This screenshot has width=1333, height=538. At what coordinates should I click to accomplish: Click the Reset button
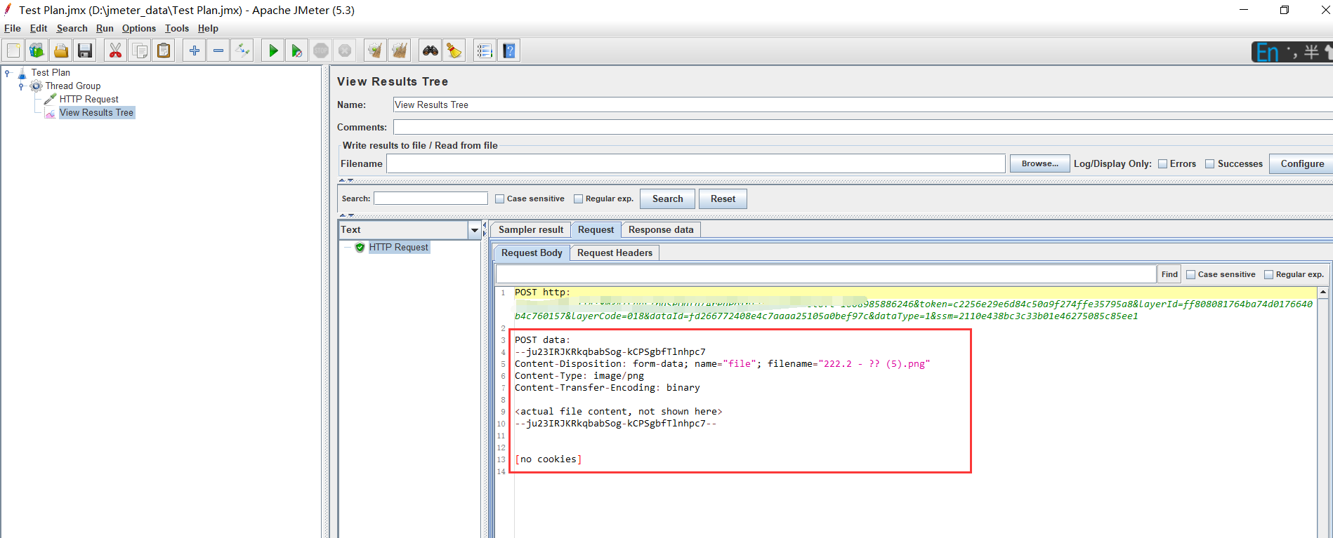pos(723,199)
